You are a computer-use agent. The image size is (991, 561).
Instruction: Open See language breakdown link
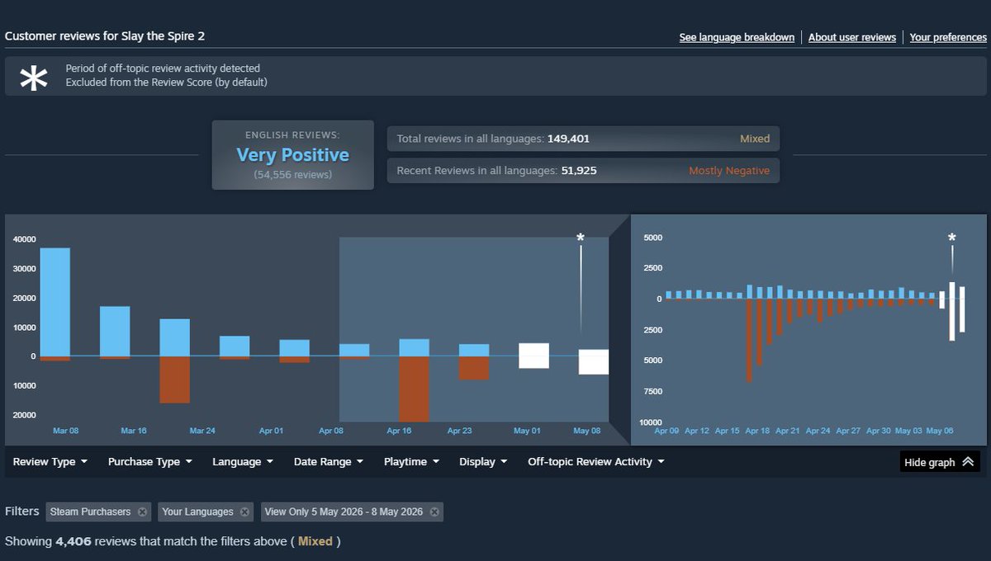(x=737, y=38)
